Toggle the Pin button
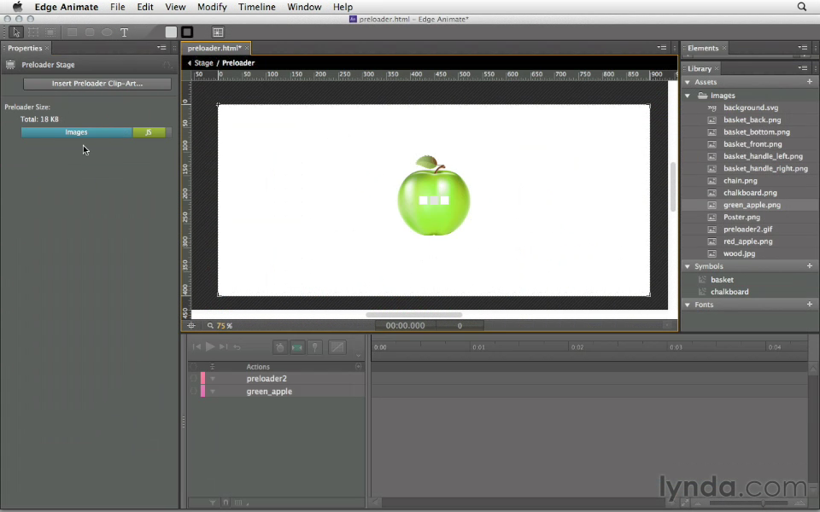Screen dimensions: 820x512 pos(315,347)
